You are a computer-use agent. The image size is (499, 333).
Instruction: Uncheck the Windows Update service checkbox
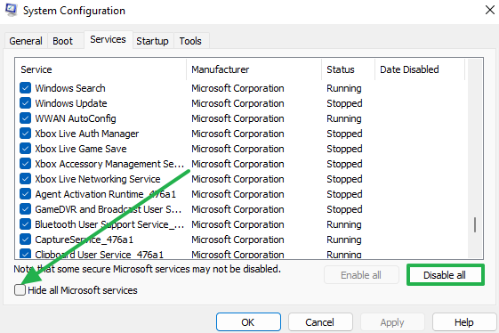pos(25,103)
